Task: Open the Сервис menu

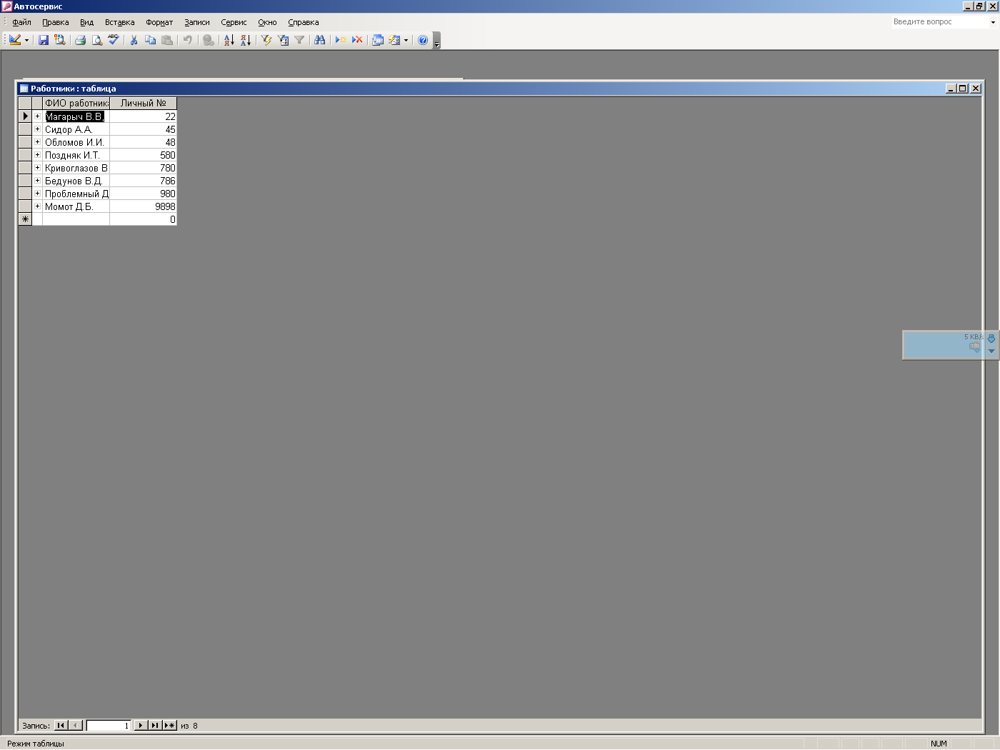Action: point(234,22)
